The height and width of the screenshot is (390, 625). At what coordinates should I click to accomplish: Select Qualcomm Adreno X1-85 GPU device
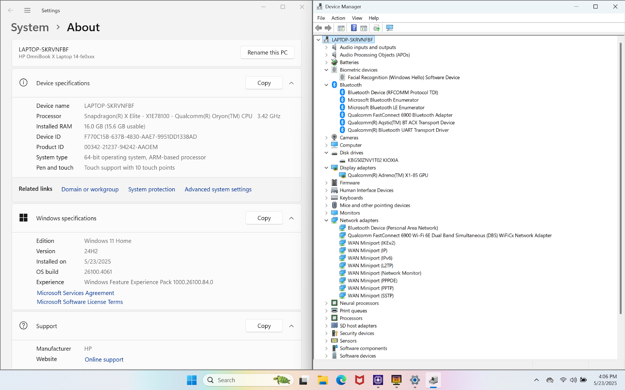coord(388,175)
